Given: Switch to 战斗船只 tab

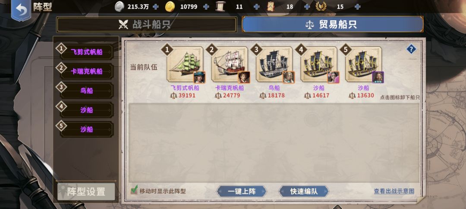Looking at the screenshot, I should (x=147, y=25).
